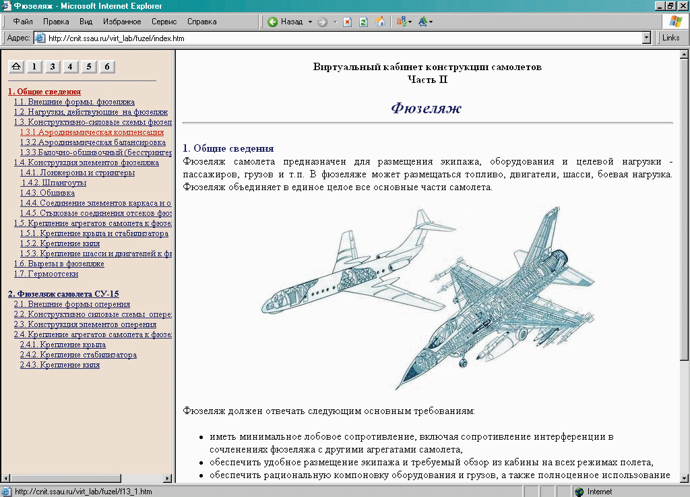Click the Back (Назад) navigation button
The width and height of the screenshot is (690, 497).
click(286, 22)
